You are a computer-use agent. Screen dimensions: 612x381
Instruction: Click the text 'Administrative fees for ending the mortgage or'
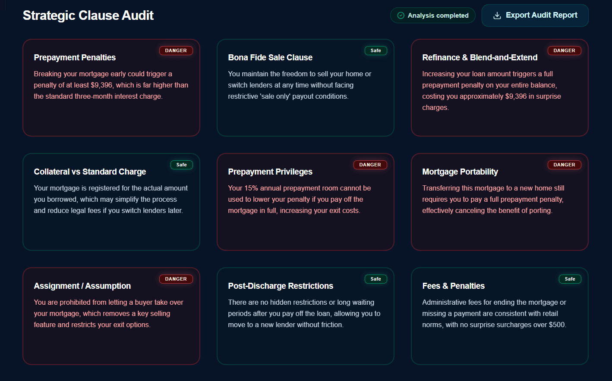pyautogui.click(x=494, y=302)
